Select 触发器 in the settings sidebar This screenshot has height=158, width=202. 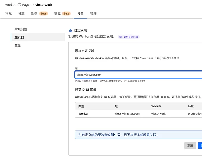tap(38, 37)
